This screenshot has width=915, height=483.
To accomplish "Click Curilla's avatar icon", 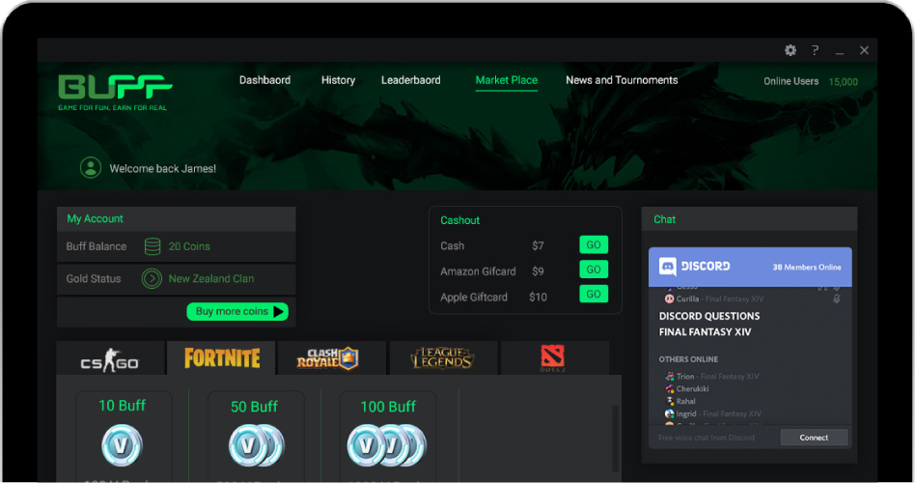I will click(x=669, y=298).
